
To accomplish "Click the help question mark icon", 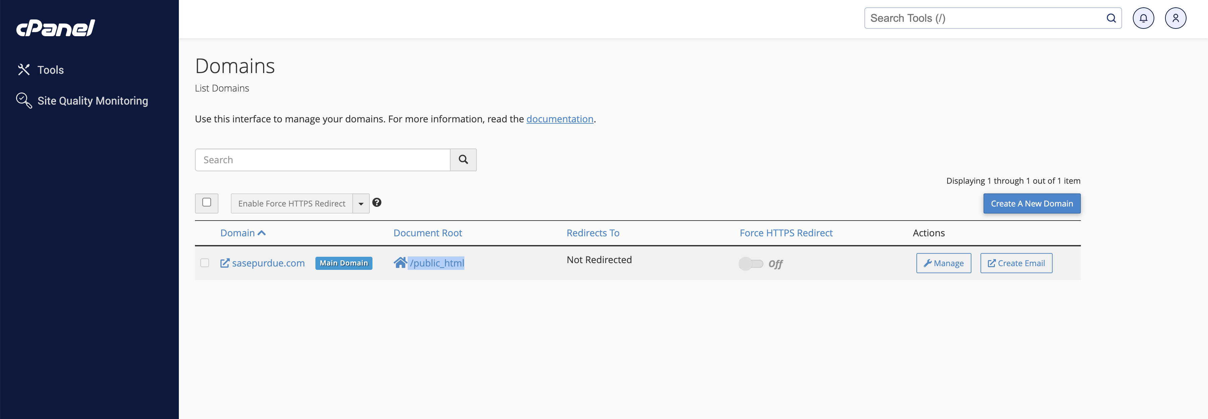I will [x=377, y=202].
